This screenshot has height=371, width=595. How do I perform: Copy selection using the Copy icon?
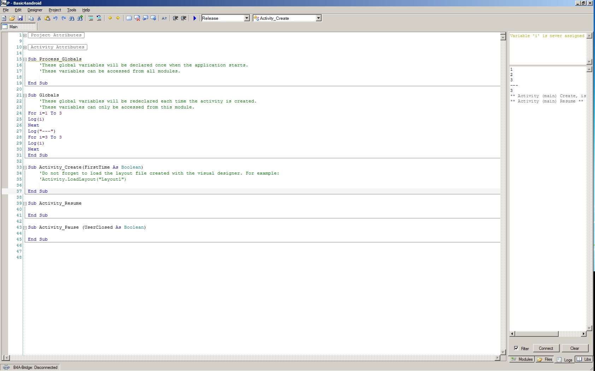click(x=31, y=18)
